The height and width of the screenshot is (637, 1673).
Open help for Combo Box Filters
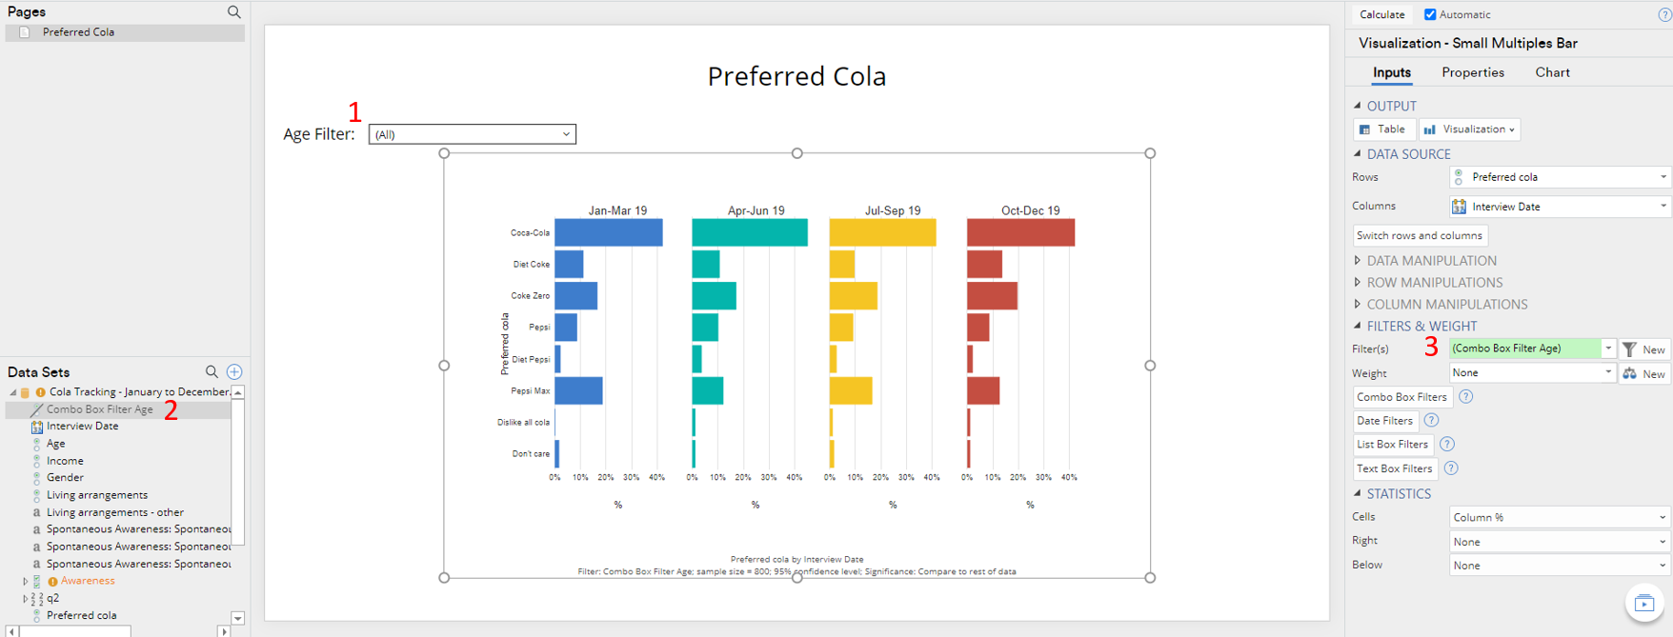(1465, 397)
